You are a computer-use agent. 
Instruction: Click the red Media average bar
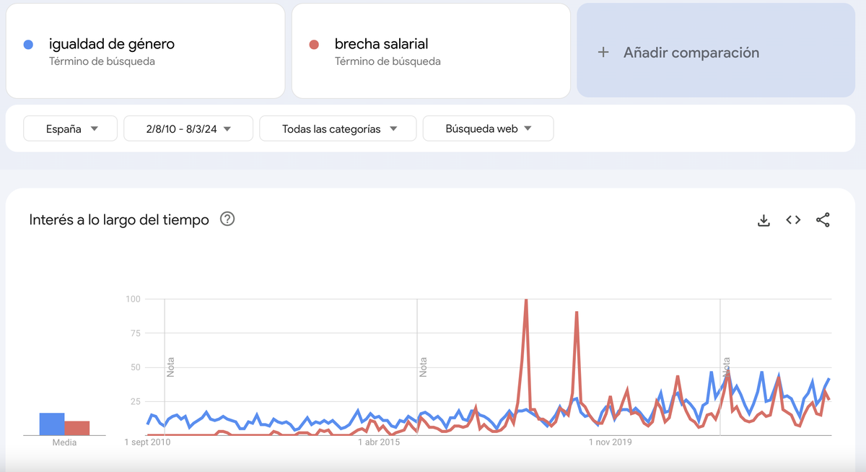(77, 428)
